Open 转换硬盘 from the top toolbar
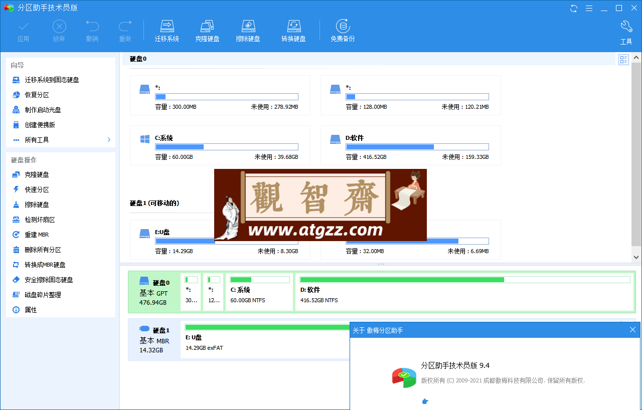 point(293,31)
